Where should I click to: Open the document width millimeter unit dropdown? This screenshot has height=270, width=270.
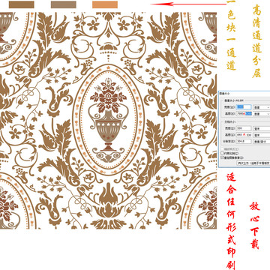tap(262, 128)
